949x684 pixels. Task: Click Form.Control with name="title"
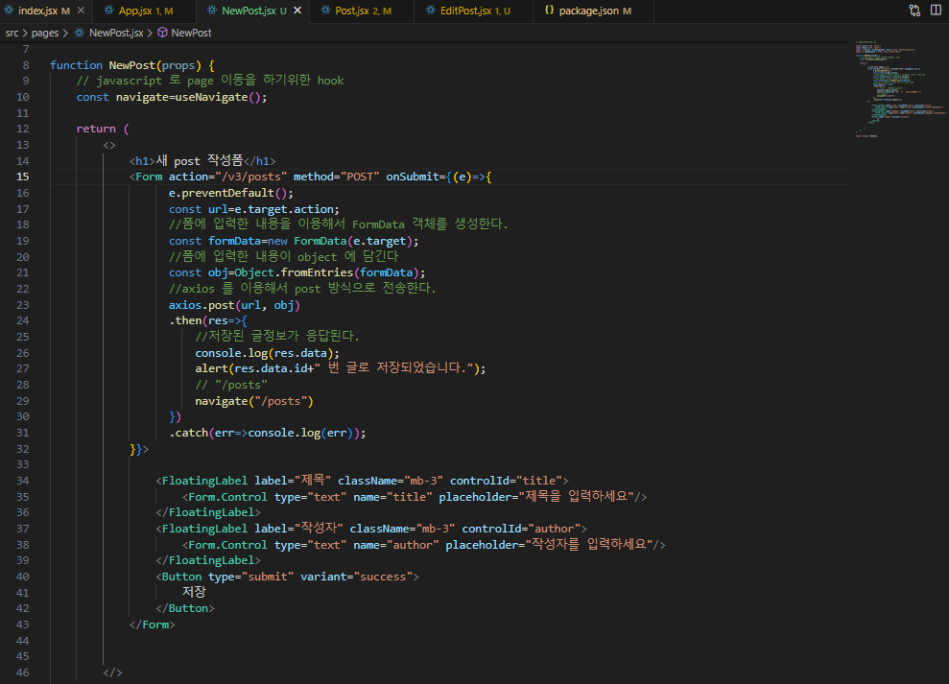point(415,497)
